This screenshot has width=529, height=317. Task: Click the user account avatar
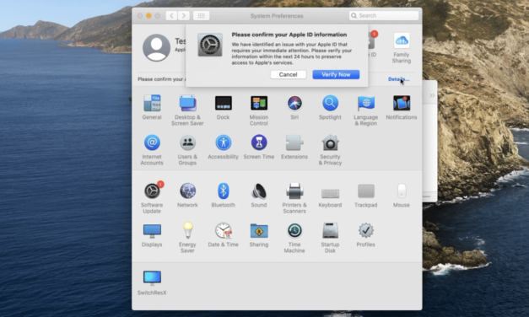157,47
